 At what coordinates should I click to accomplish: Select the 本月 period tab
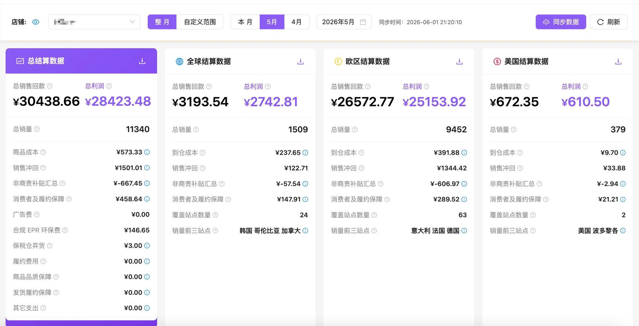coord(245,22)
